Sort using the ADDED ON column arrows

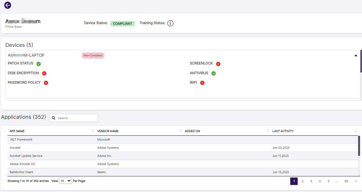coord(267,131)
